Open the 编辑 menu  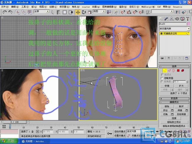pos(15,7)
